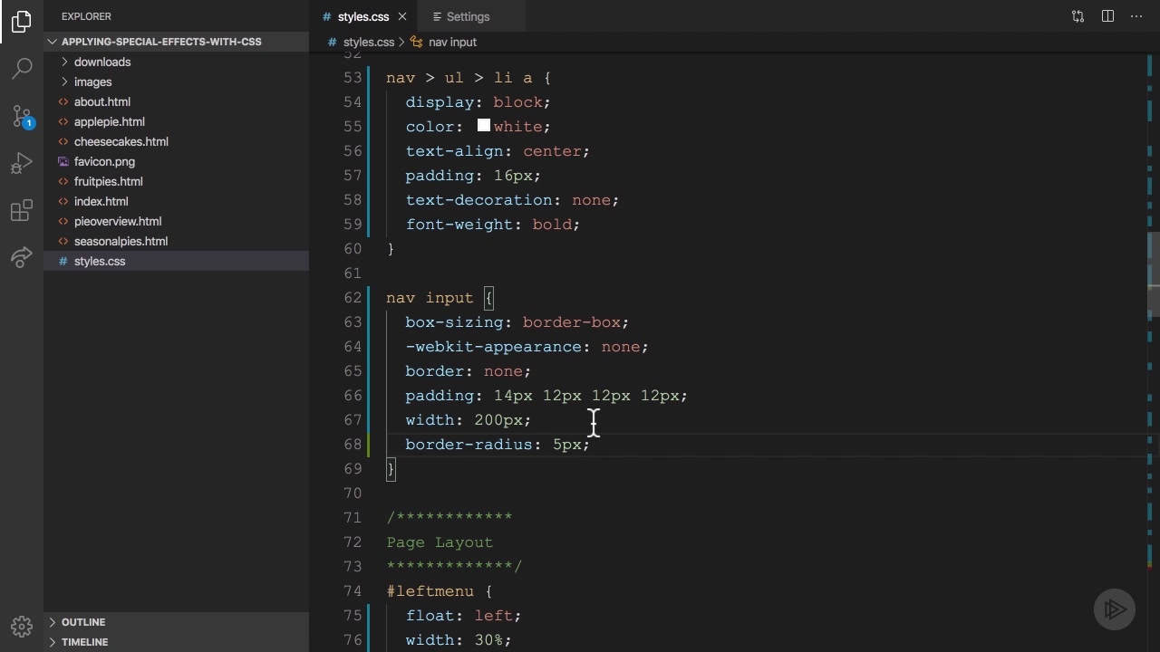Click the Split Editor Right icon
The height and width of the screenshot is (652, 1160).
(x=1107, y=16)
